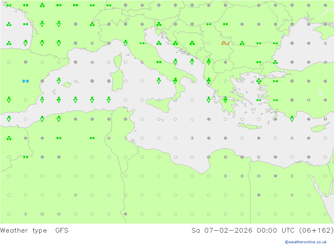Click the 'Weather type' caption text
Viewport: 334px width, 245px height.
[23, 231]
